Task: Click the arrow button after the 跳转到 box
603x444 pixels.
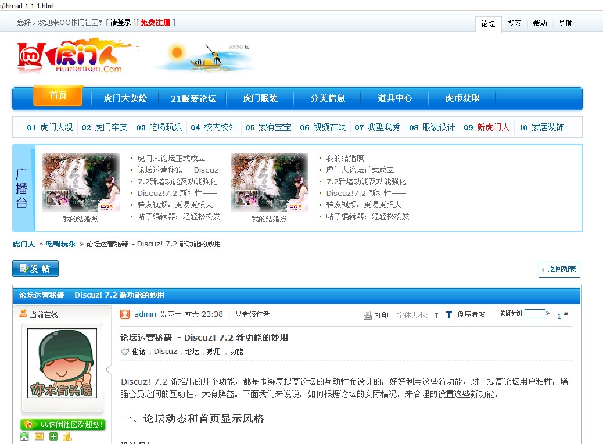Action: 548,313
